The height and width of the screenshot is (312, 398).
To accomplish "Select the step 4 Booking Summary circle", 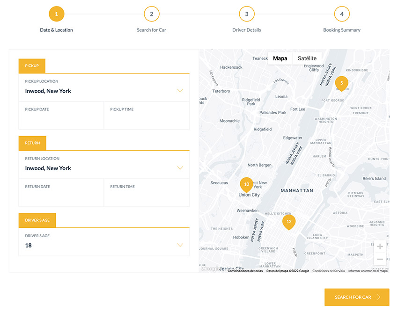I will (341, 14).
